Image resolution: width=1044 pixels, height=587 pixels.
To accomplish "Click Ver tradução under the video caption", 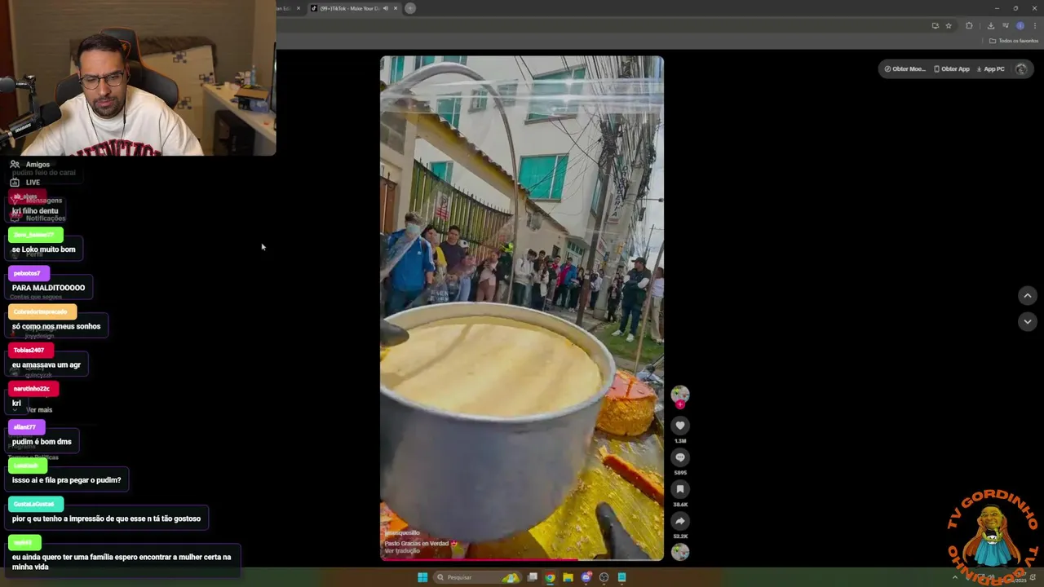I will click(402, 551).
